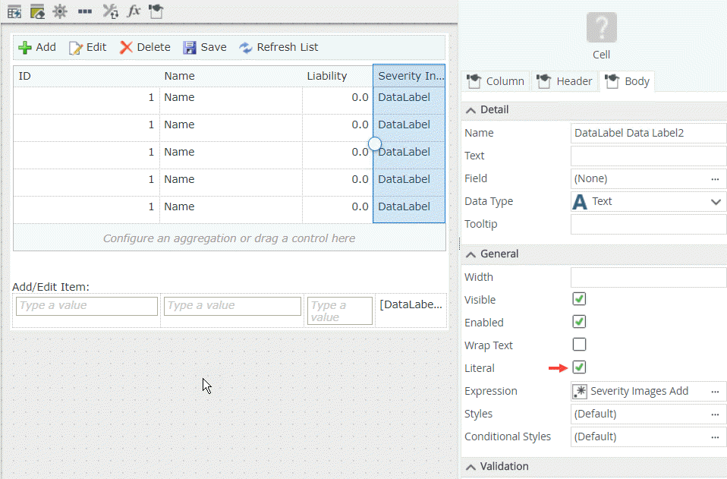
Task: Collapse the Detail section
Action: point(471,110)
